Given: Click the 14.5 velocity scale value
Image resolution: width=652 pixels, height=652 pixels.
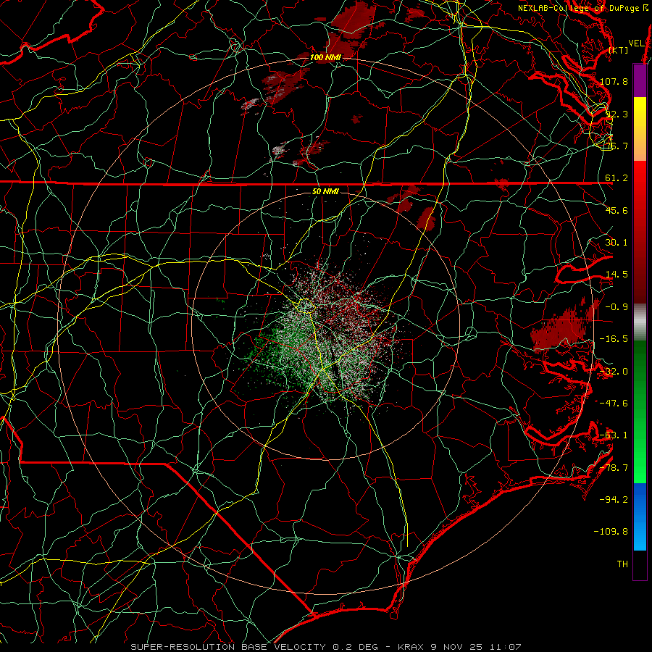Looking at the screenshot, I should (x=617, y=275).
